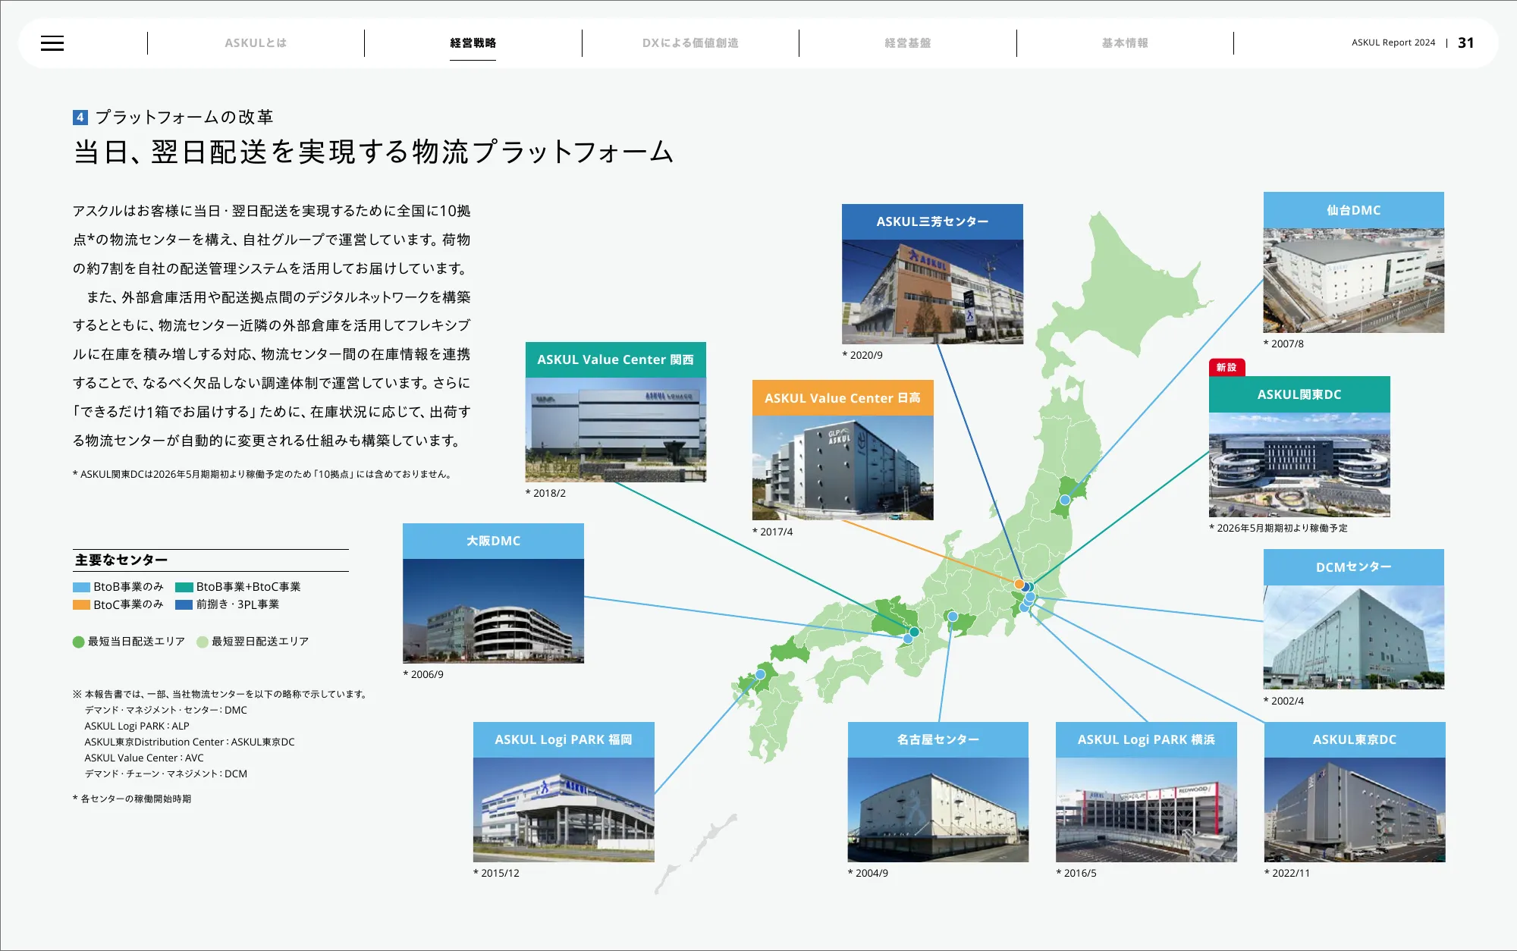Screen dimensions: 1517x951
Task: Click the orange BtoC事業のみ swatch
Action: [81, 604]
